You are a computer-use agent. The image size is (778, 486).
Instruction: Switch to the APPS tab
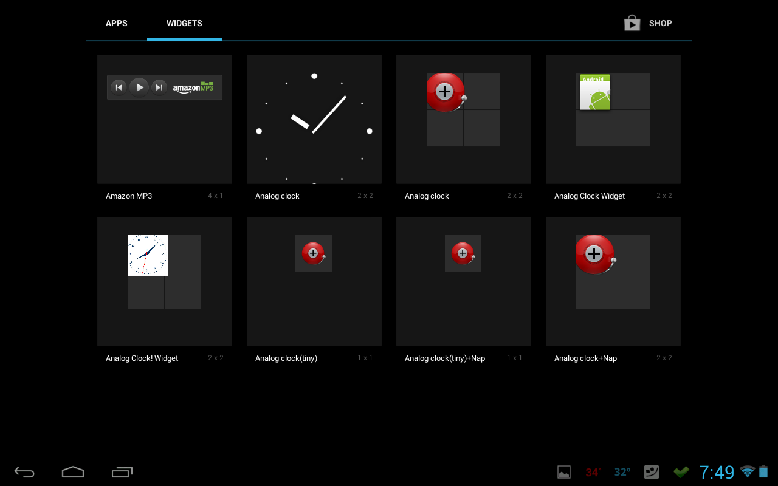117,23
